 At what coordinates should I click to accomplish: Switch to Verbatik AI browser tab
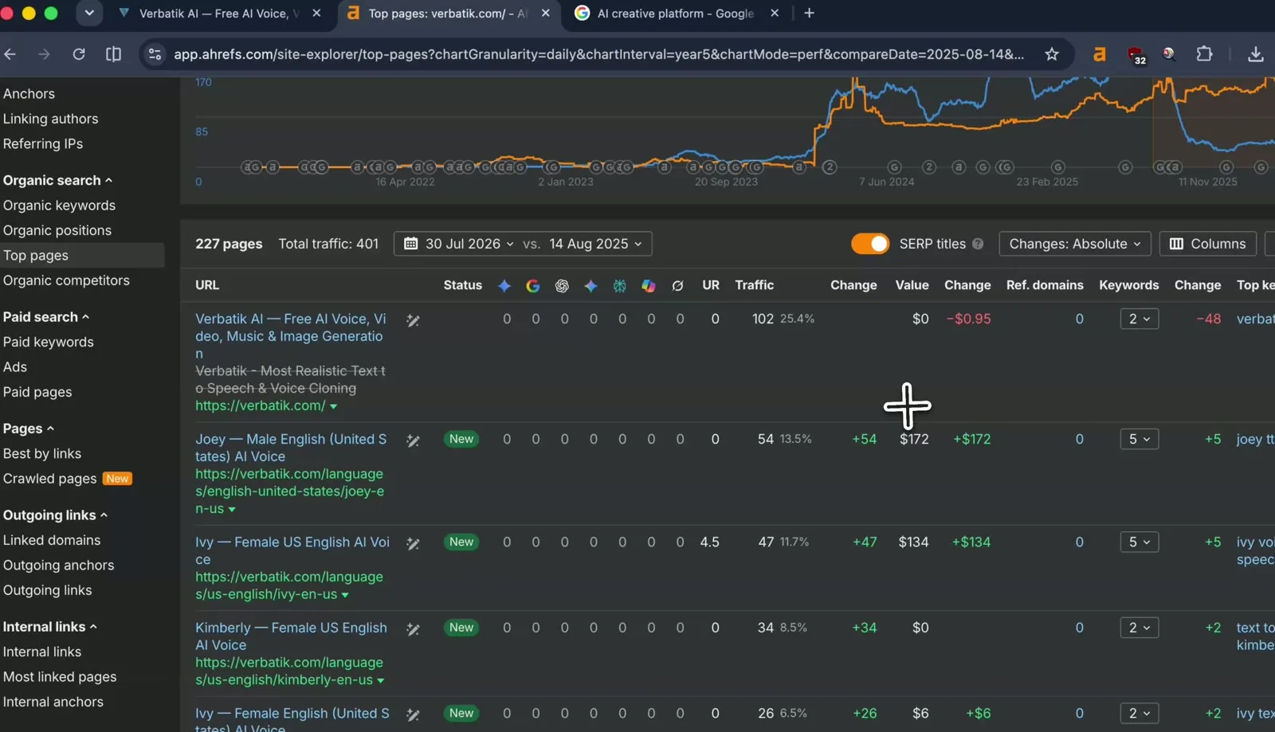[x=219, y=14]
